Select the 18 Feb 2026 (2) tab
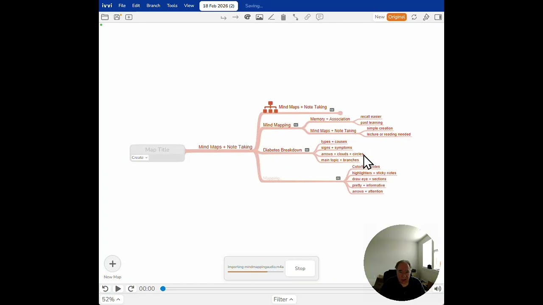 pyautogui.click(x=218, y=6)
